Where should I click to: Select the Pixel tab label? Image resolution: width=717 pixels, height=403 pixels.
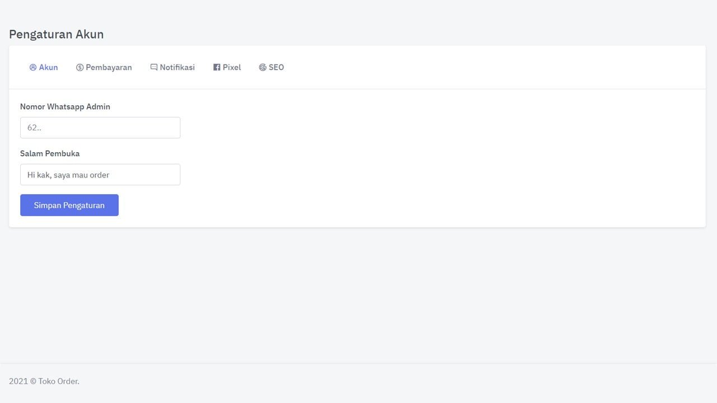(x=231, y=67)
